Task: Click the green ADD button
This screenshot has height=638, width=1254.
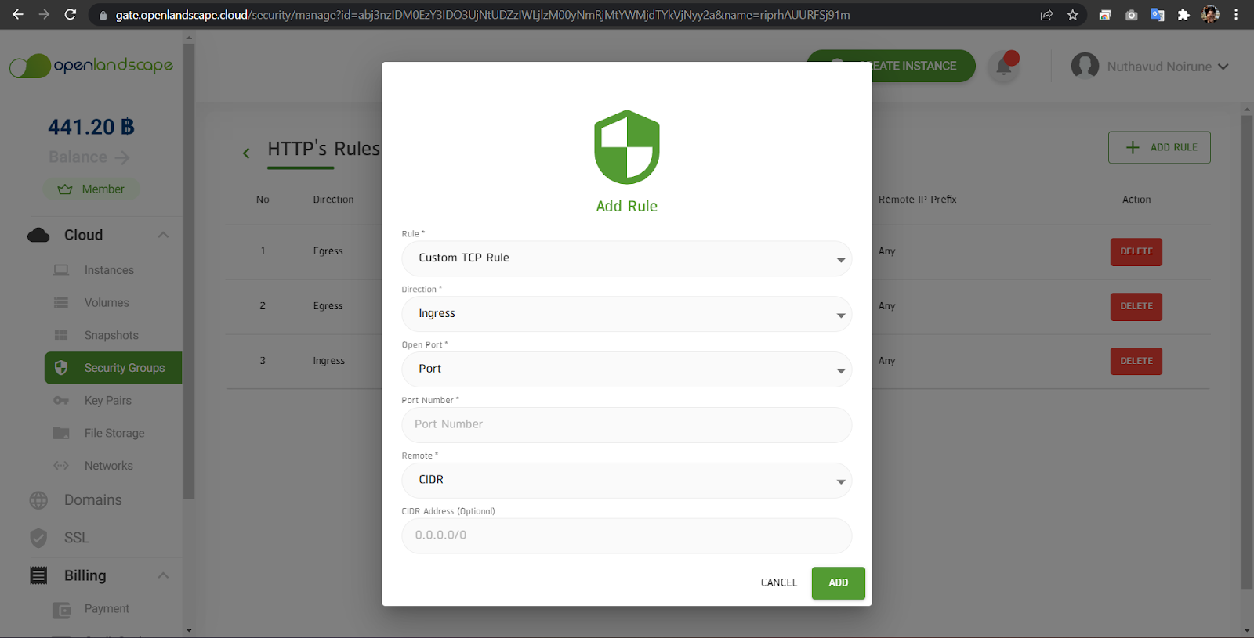Action: 838,583
